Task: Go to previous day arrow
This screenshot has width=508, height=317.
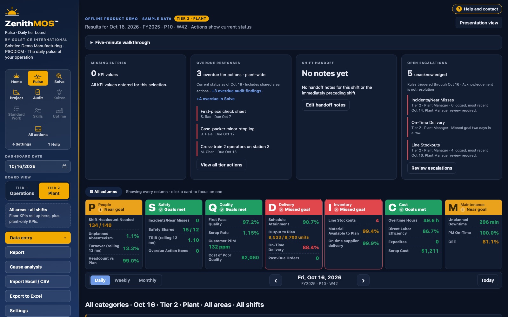Action: (x=276, y=281)
